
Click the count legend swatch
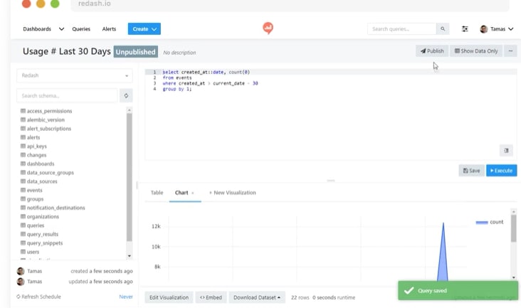pyautogui.click(x=482, y=223)
